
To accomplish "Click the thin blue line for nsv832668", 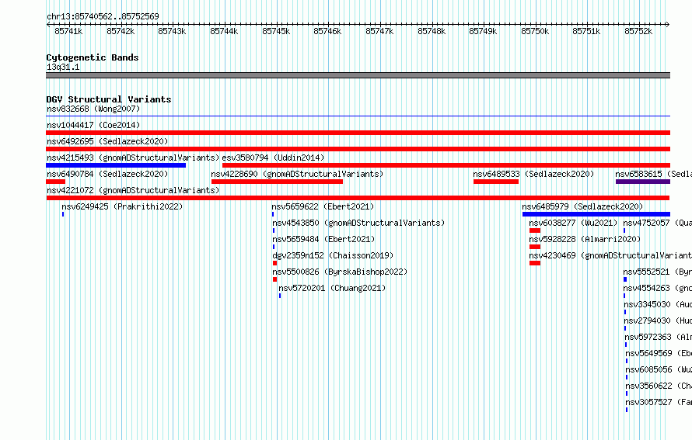I will 358,116.
